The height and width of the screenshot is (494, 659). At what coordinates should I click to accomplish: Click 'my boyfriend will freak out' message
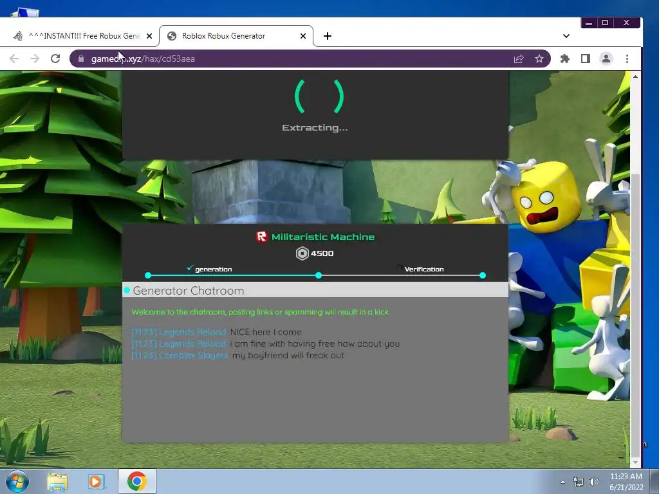click(288, 355)
